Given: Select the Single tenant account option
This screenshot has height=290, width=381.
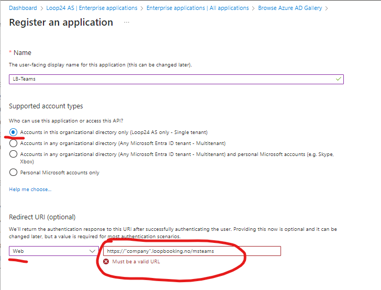Looking at the screenshot, I should pyautogui.click(x=13, y=132).
